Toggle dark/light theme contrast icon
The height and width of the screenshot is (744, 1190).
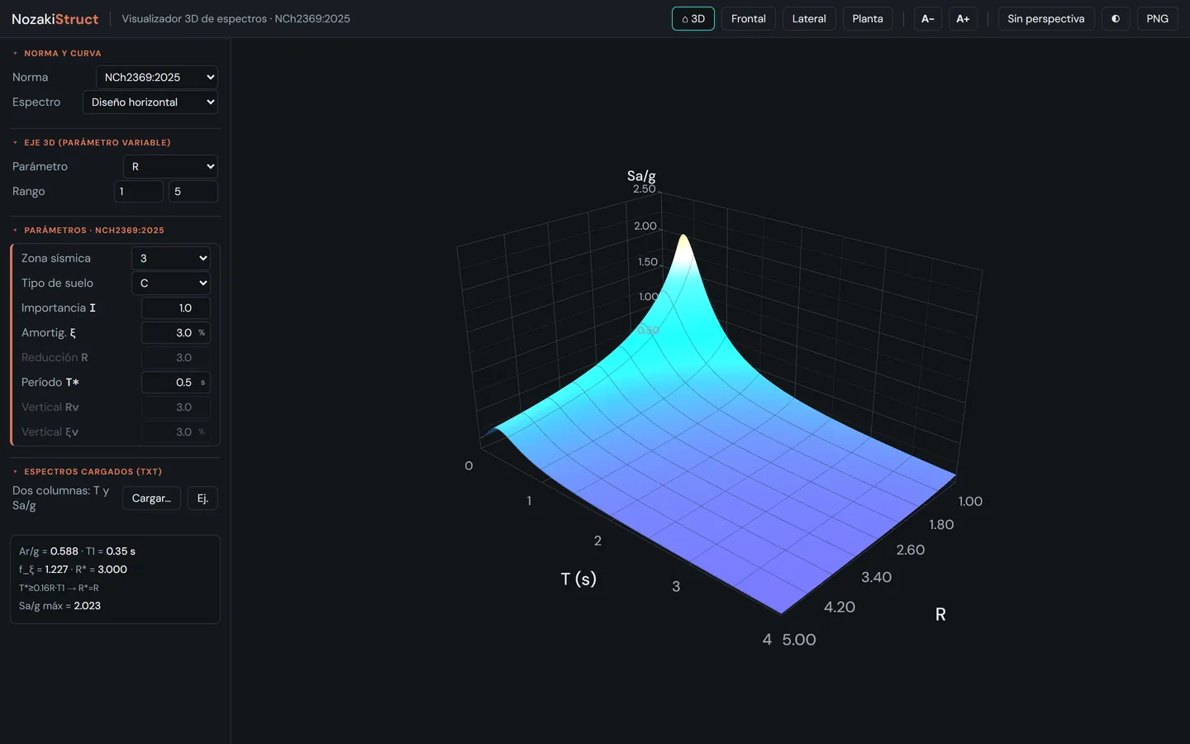pyautogui.click(x=1116, y=18)
